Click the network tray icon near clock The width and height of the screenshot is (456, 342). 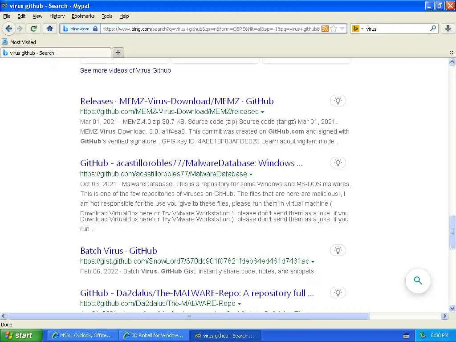[x=423, y=335]
